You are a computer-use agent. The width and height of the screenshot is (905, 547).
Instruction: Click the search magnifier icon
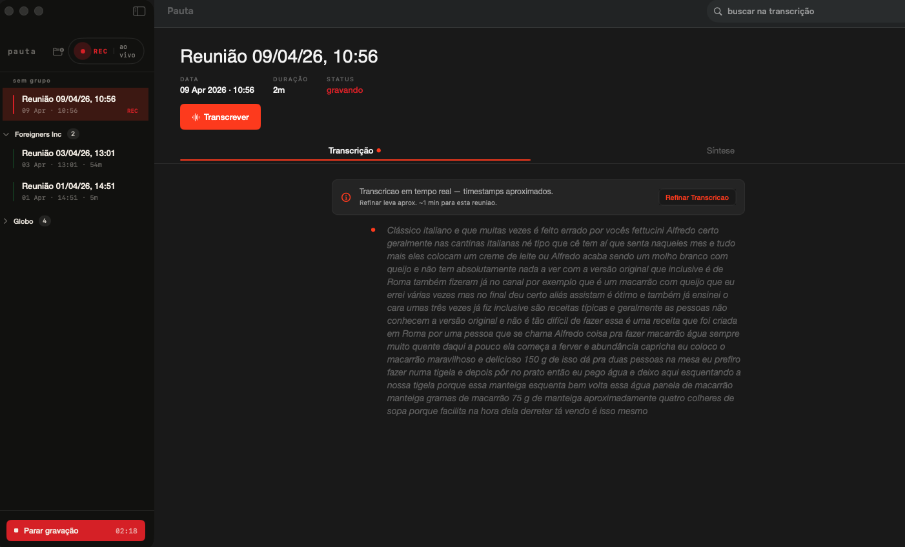[x=718, y=12]
